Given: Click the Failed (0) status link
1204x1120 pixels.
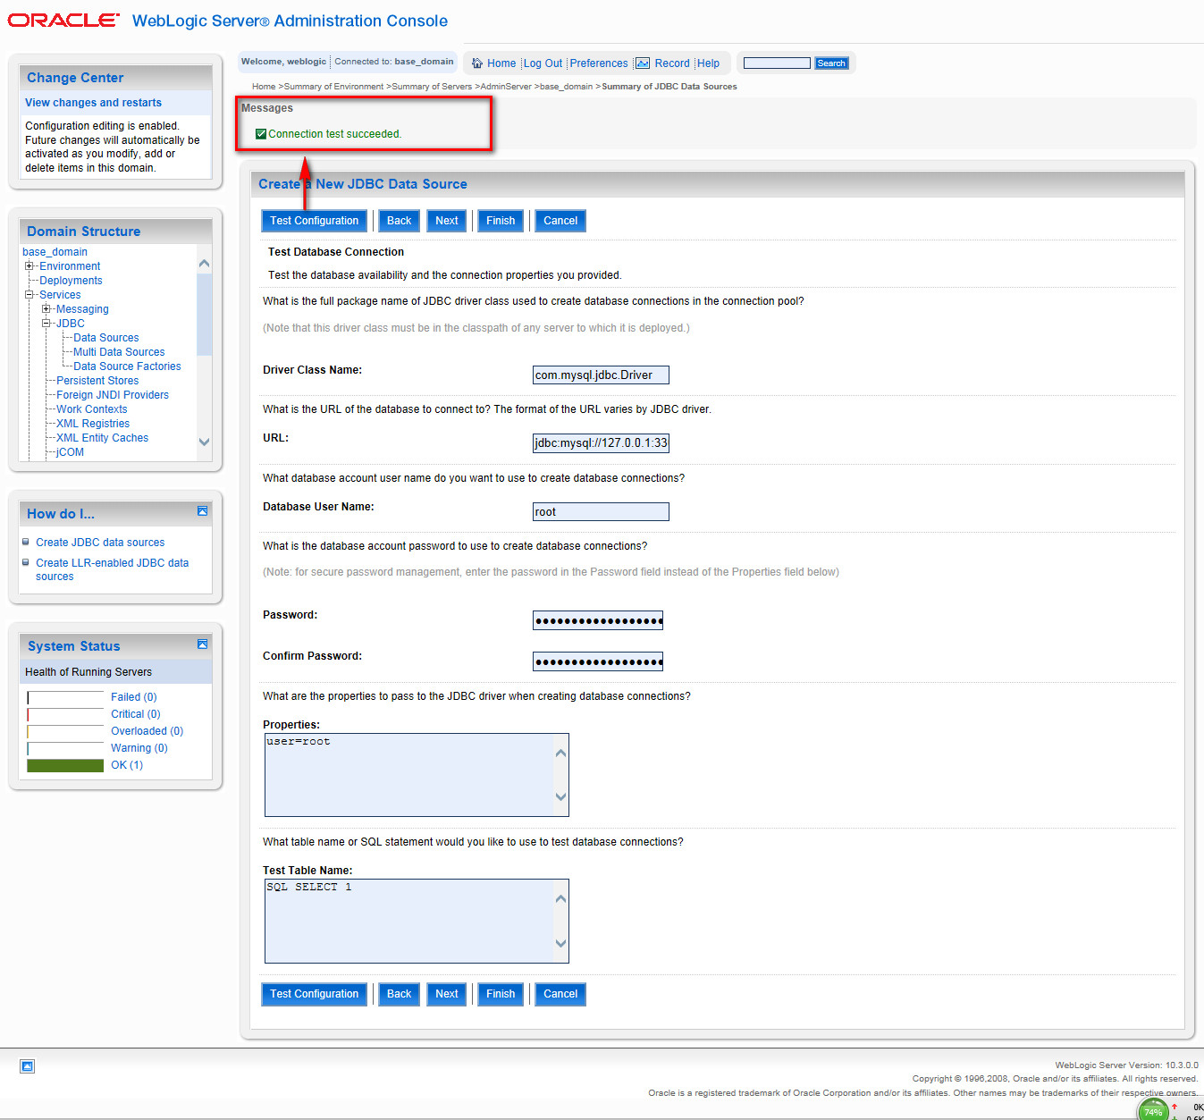Looking at the screenshot, I should click(x=133, y=697).
